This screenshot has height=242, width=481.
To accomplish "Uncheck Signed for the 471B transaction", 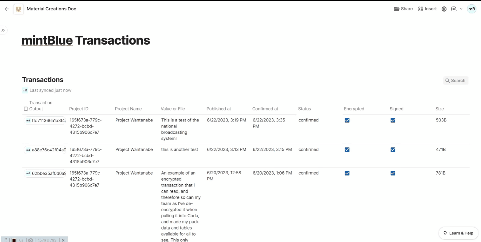I will (393, 150).
